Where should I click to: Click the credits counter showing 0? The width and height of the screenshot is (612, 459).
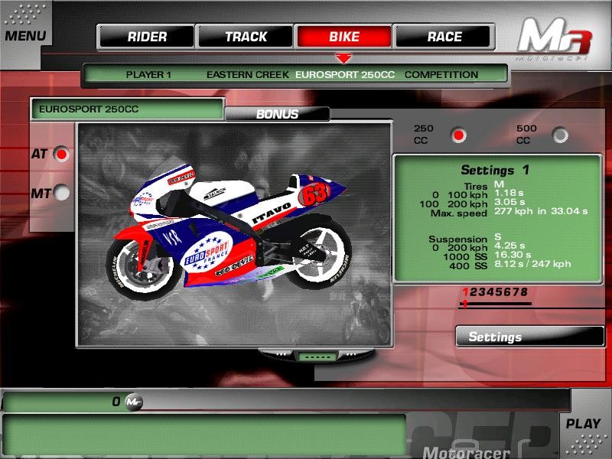[x=116, y=402]
